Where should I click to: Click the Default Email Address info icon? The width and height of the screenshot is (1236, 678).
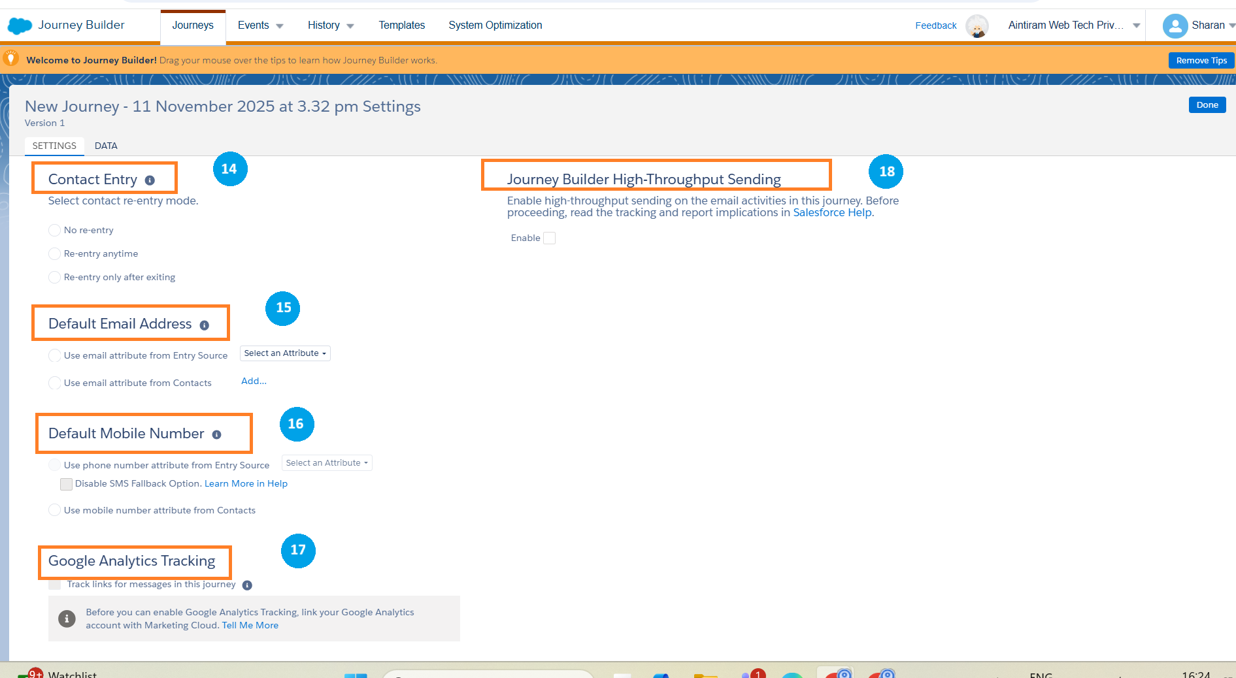(x=205, y=325)
